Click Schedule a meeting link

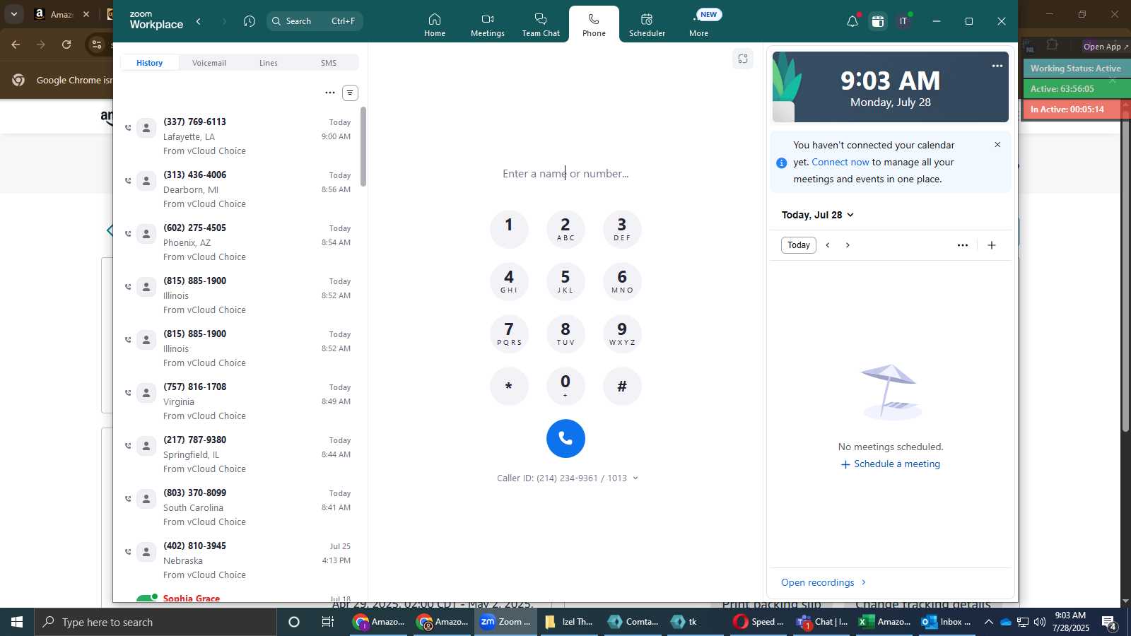pos(891,464)
